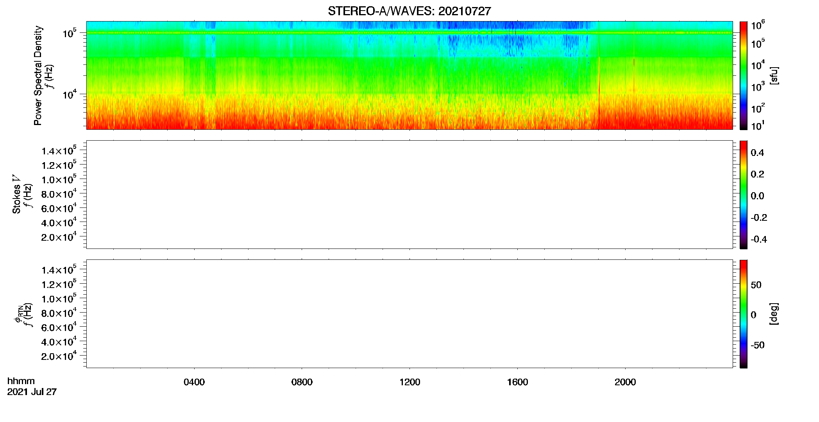Click the 1.4×10^5 frequency tick of Stokes V panel
Viewport: 819px width, 422px height.
coord(59,150)
